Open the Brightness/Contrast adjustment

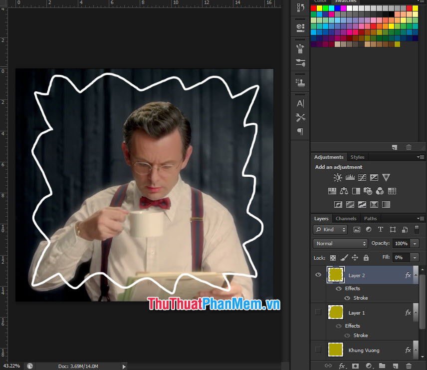[x=337, y=177]
